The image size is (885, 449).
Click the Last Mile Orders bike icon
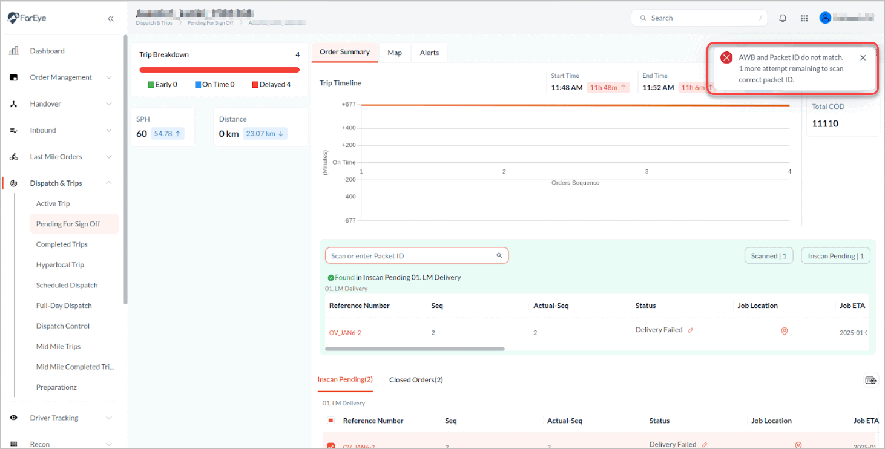13,157
